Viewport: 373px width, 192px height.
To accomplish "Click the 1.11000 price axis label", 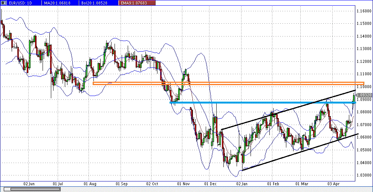I will coord(364,74).
